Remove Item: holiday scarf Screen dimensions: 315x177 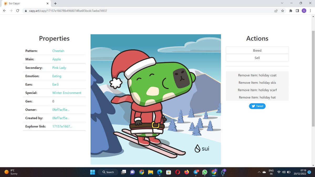pos(257,90)
